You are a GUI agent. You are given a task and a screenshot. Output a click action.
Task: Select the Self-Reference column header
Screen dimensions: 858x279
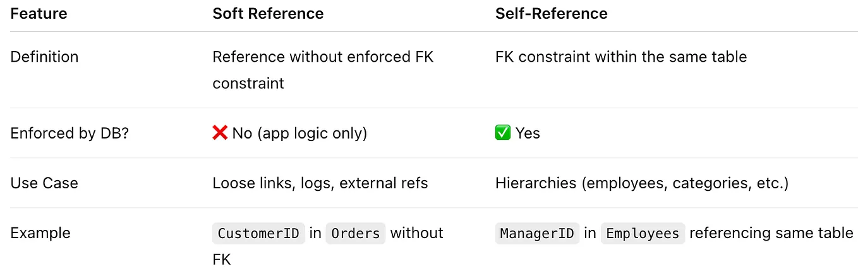coord(551,14)
